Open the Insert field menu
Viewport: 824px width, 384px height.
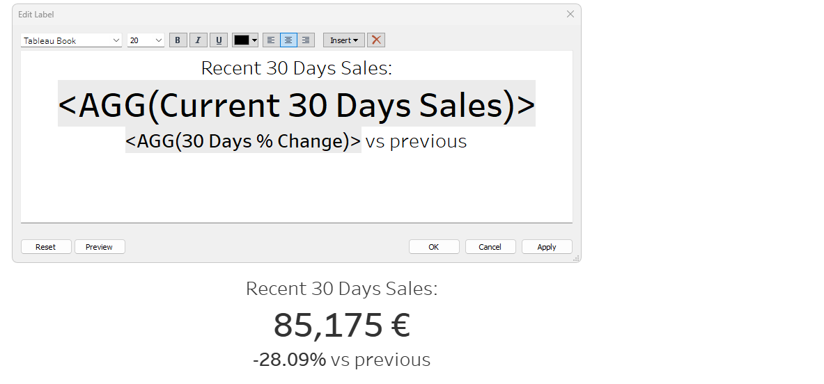[x=343, y=40]
